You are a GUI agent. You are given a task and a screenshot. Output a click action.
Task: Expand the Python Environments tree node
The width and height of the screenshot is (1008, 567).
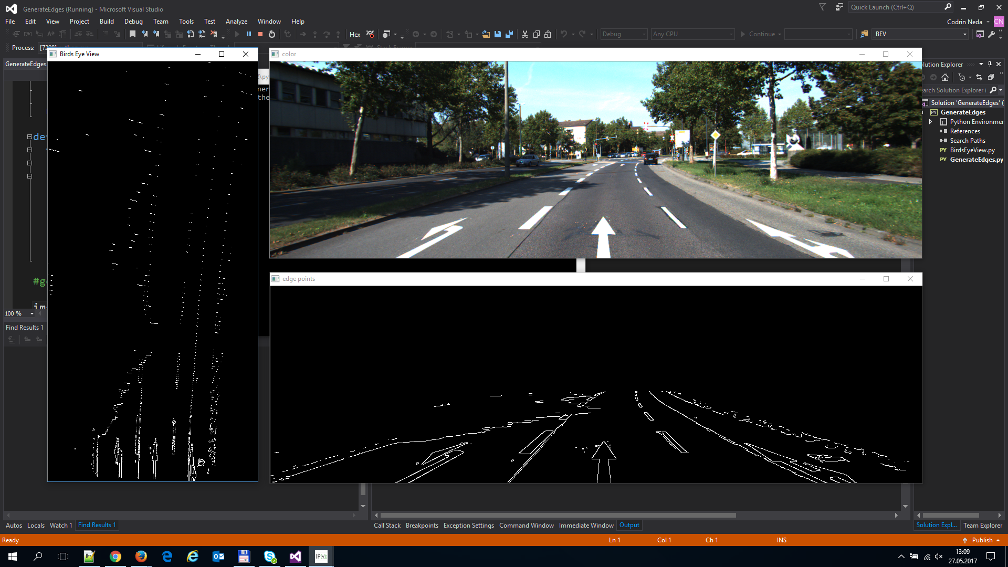click(931, 122)
